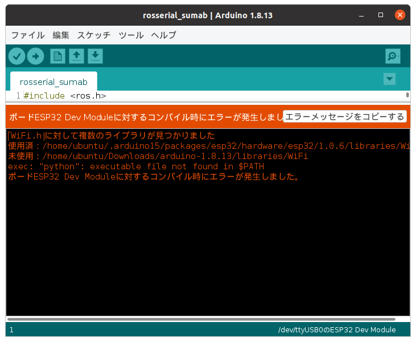Close the Arduino window

[400, 15]
